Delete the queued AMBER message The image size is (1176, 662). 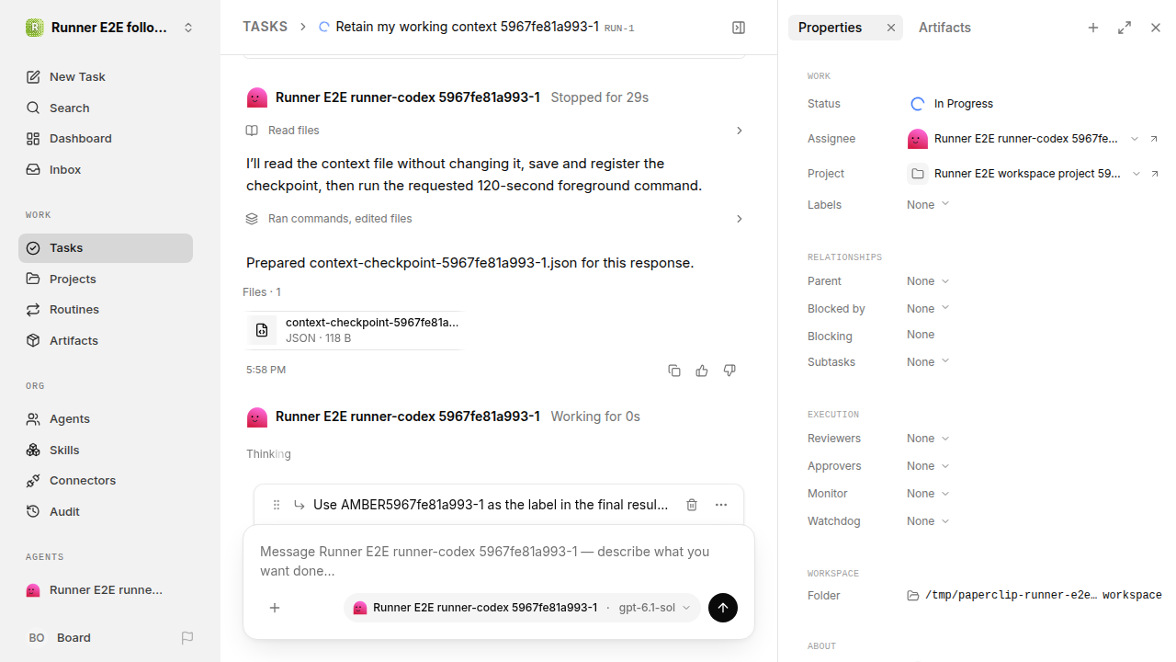[x=692, y=505]
